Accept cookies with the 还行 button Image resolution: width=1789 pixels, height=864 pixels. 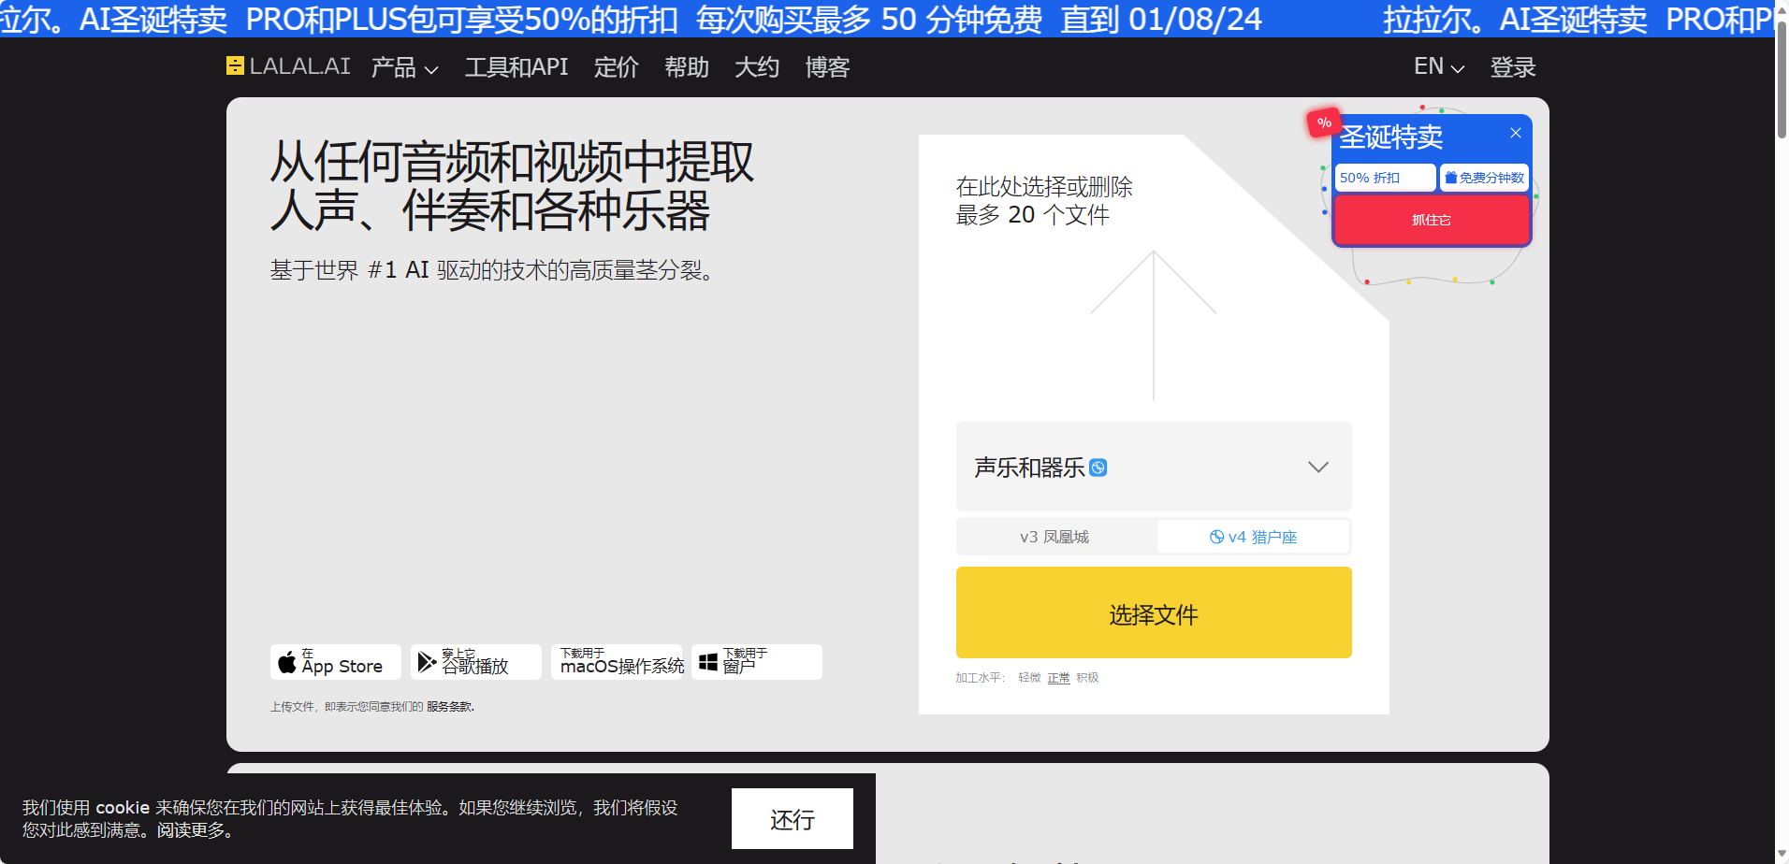(x=793, y=819)
